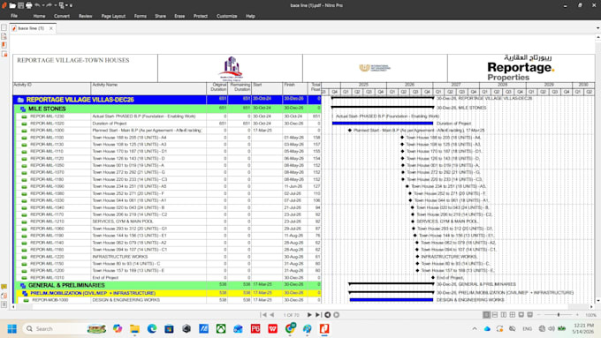Click the zoom out minus button
This screenshot has height=338, width=601.
click(539, 315)
